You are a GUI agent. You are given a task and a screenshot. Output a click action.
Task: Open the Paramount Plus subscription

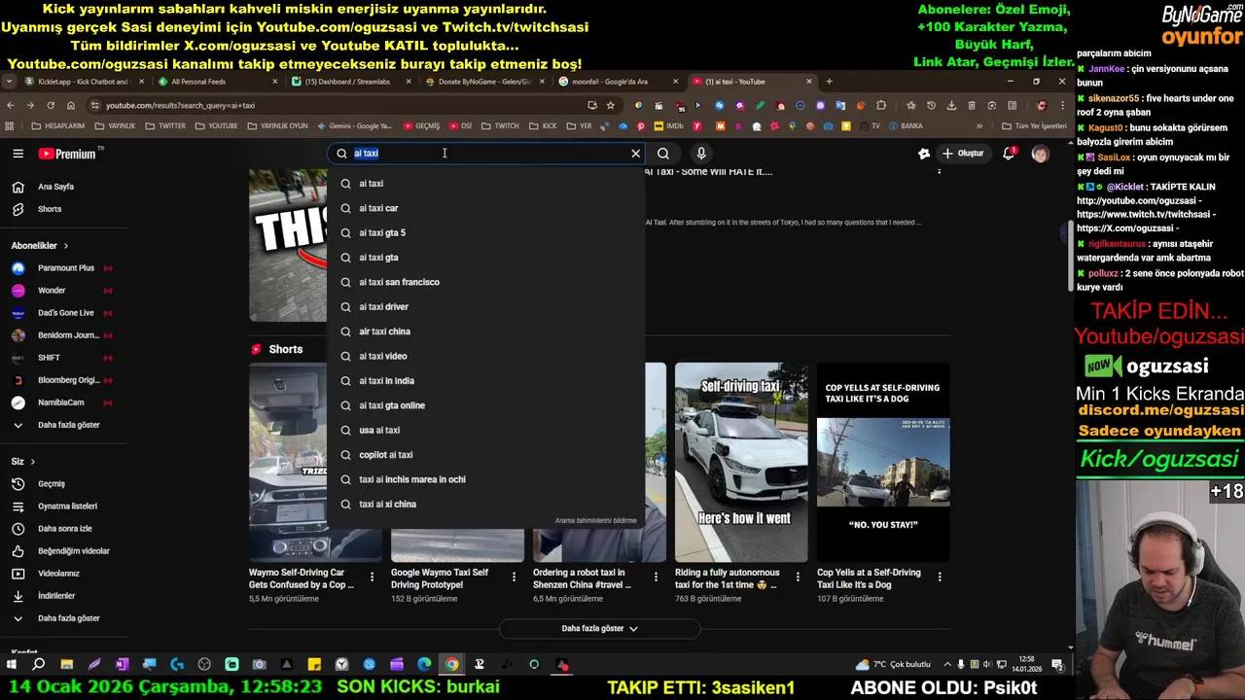tap(65, 268)
